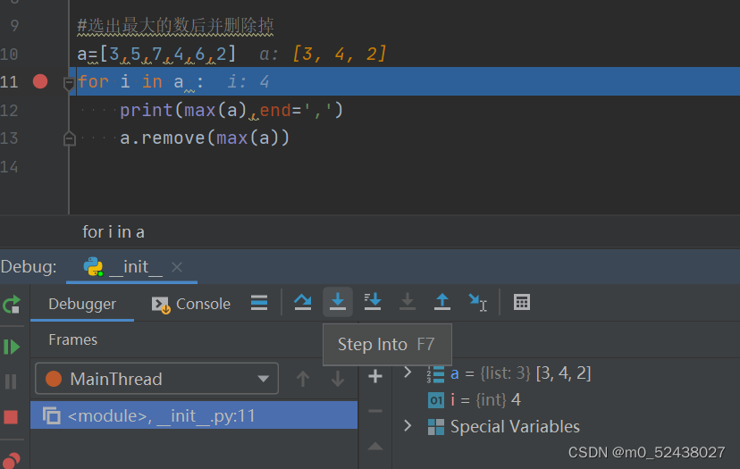Click the fold end marker on line 13

coord(69,138)
